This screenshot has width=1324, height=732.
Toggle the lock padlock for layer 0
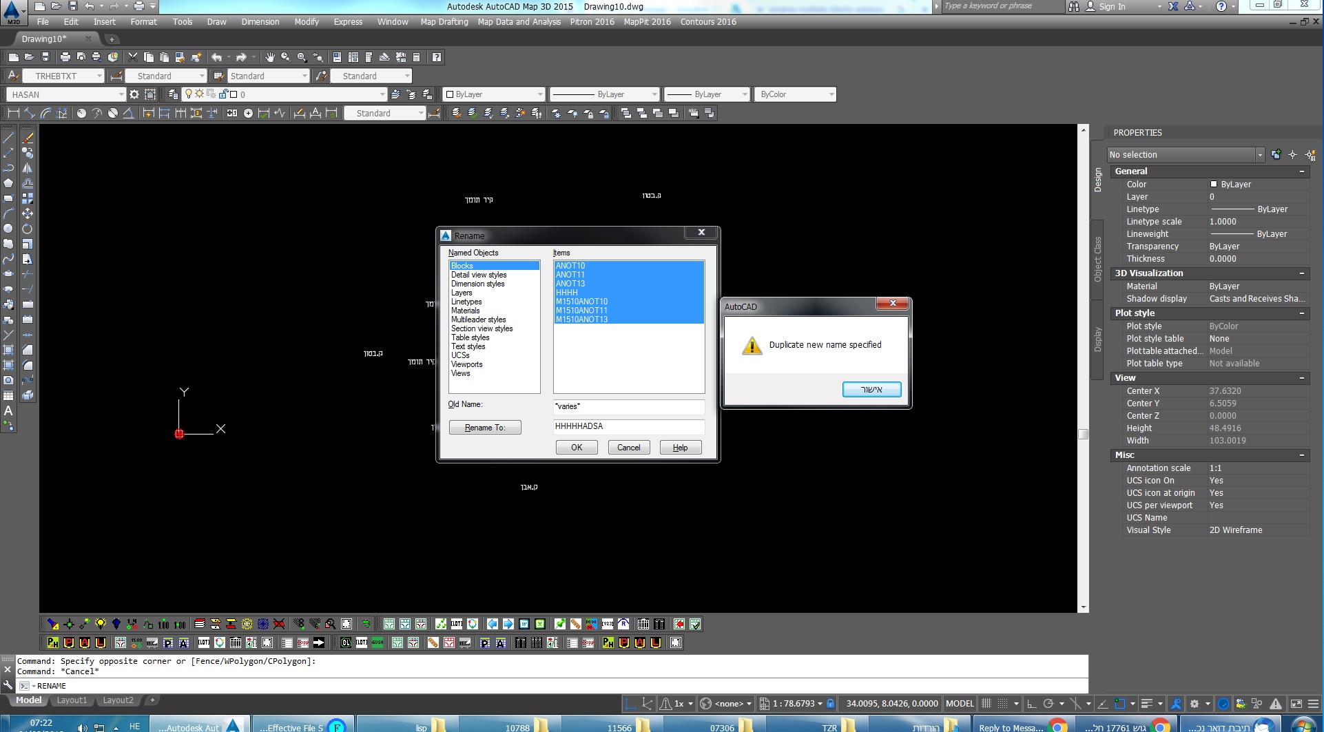[223, 94]
